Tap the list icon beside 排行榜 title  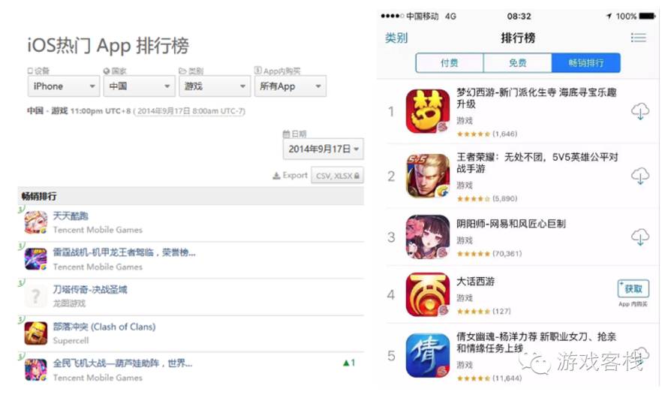point(638,38)
